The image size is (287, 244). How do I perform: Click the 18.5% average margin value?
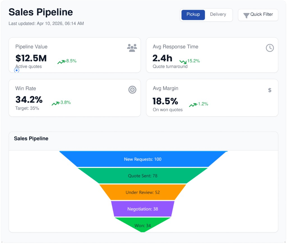coord(165,101)
